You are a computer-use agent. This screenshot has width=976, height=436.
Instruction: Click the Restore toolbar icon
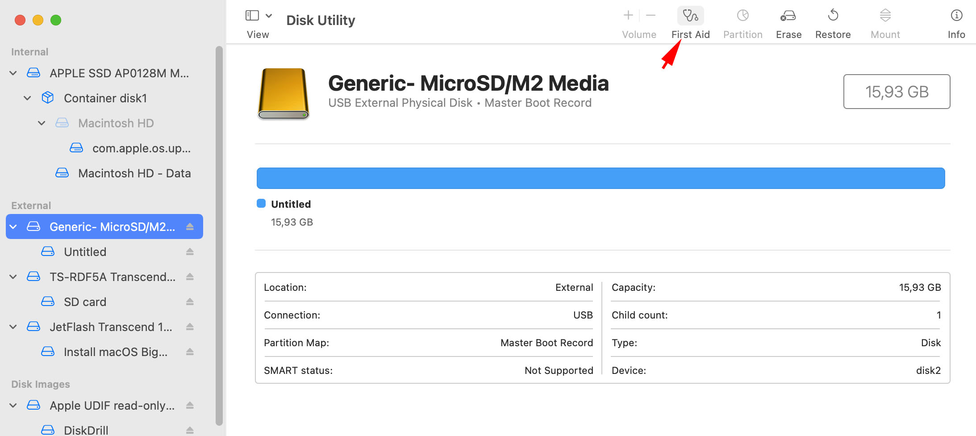(833, 16)
